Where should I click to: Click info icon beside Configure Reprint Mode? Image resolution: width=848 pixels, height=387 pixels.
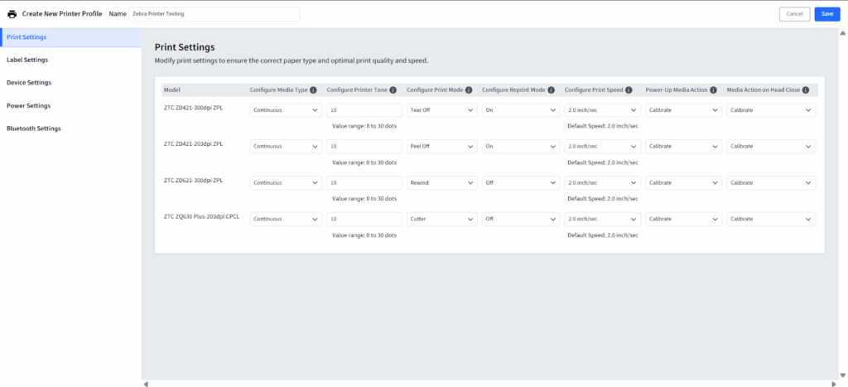(x=550, y=89)
